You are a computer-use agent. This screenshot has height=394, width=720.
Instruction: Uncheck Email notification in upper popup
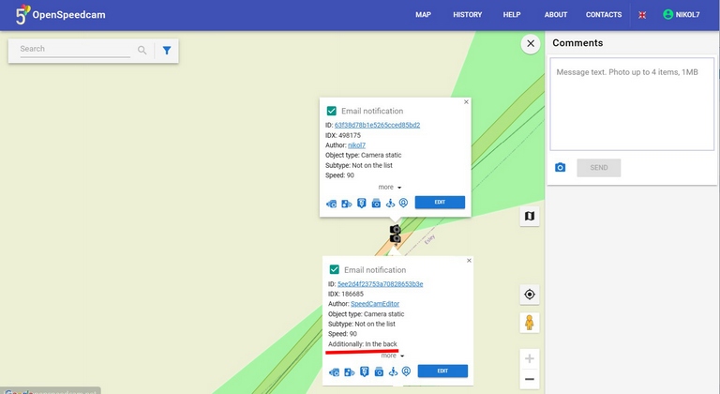[332, 111]
